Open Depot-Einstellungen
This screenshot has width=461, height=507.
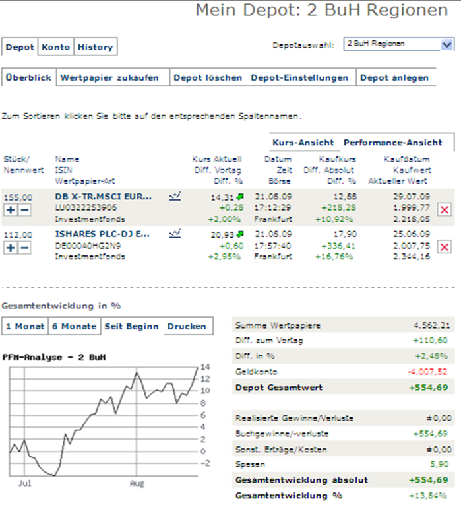tap(299, 77)
